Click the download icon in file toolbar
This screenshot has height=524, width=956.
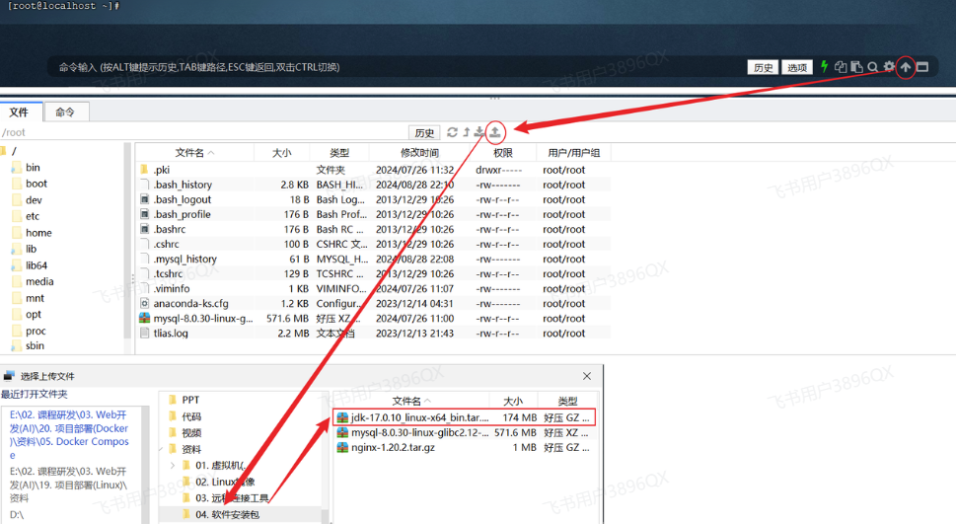pos(479,132)
